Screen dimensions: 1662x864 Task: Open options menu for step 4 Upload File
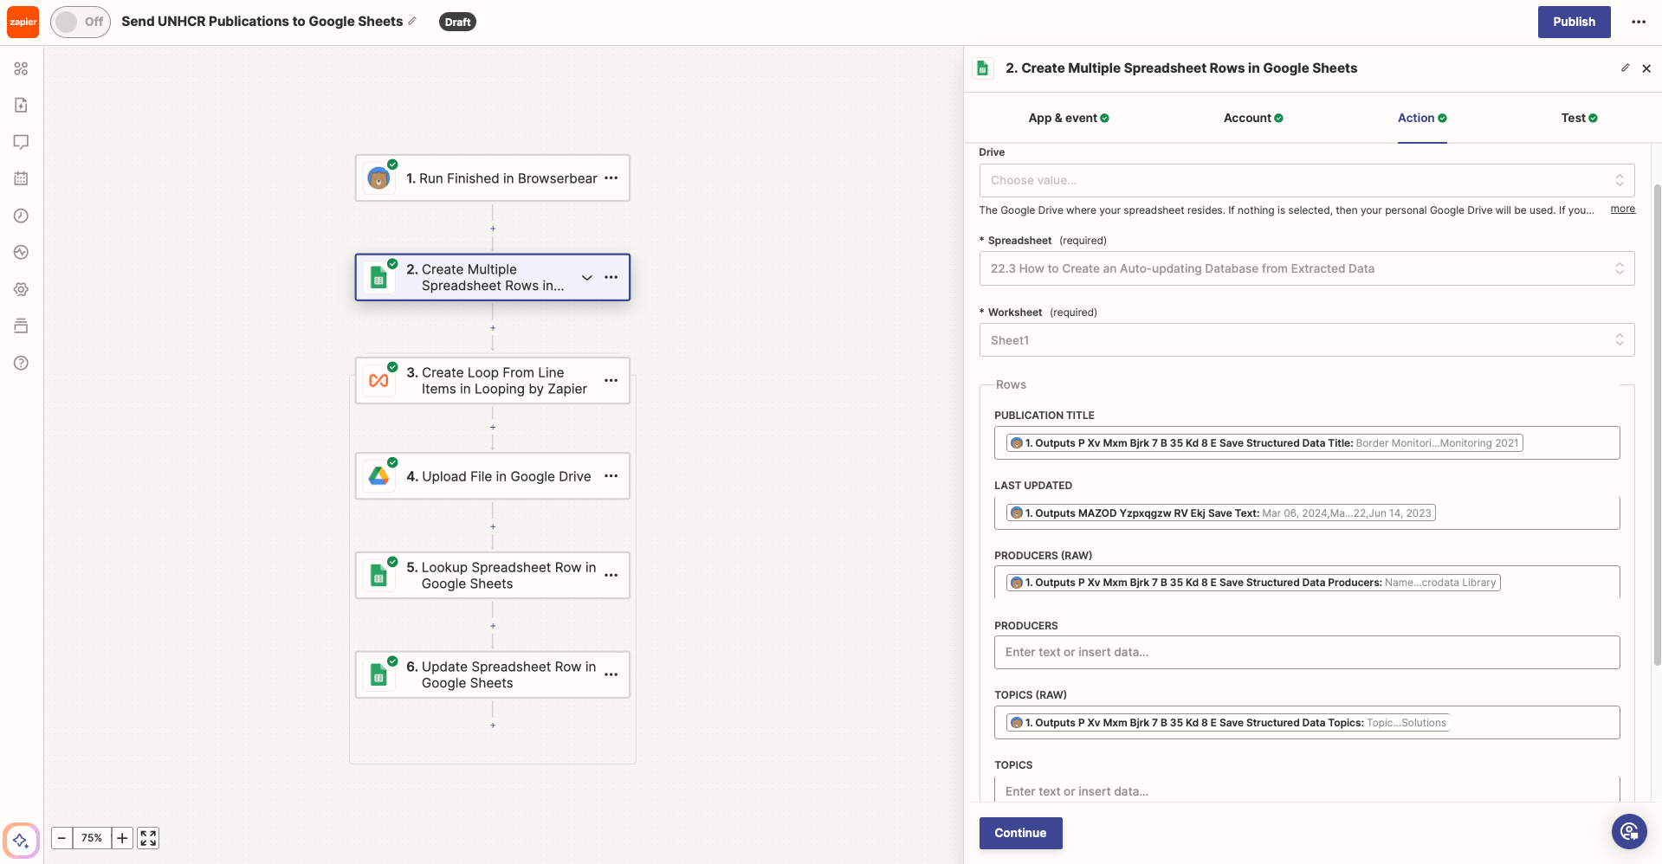click(x=611, y=476)
